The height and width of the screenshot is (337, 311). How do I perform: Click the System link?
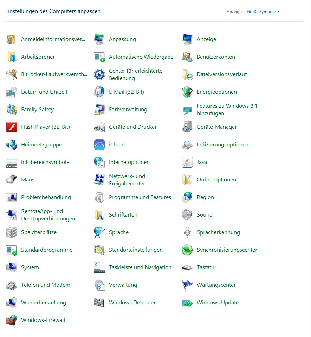coord(30,267)
